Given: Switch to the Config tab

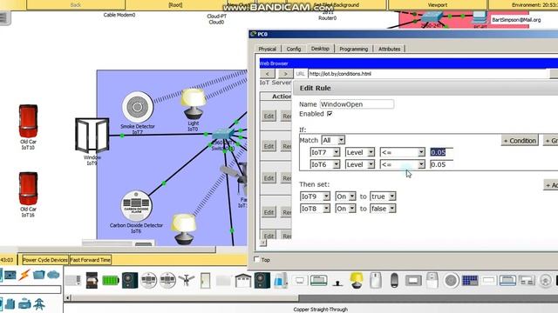Looking at the screenshot, I should coord(294,49).
